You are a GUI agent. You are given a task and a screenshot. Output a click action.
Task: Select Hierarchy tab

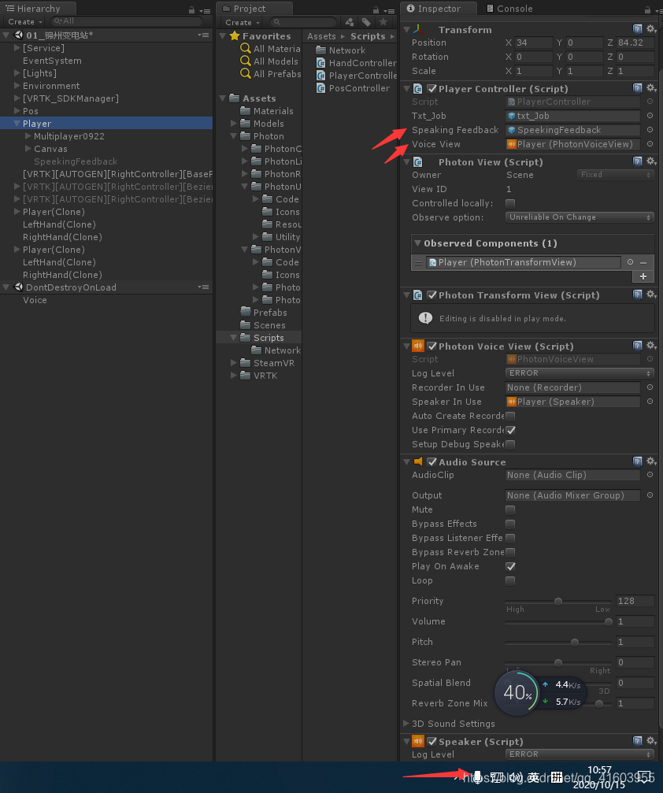(x=38, y=9)
